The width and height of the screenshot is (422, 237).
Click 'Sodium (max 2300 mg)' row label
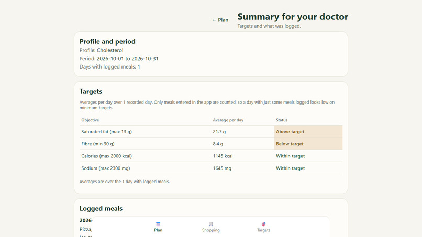tap(106, 168)
